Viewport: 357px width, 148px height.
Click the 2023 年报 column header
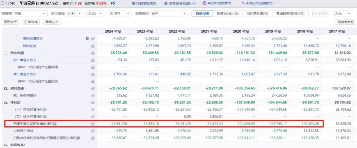(145, 31)
